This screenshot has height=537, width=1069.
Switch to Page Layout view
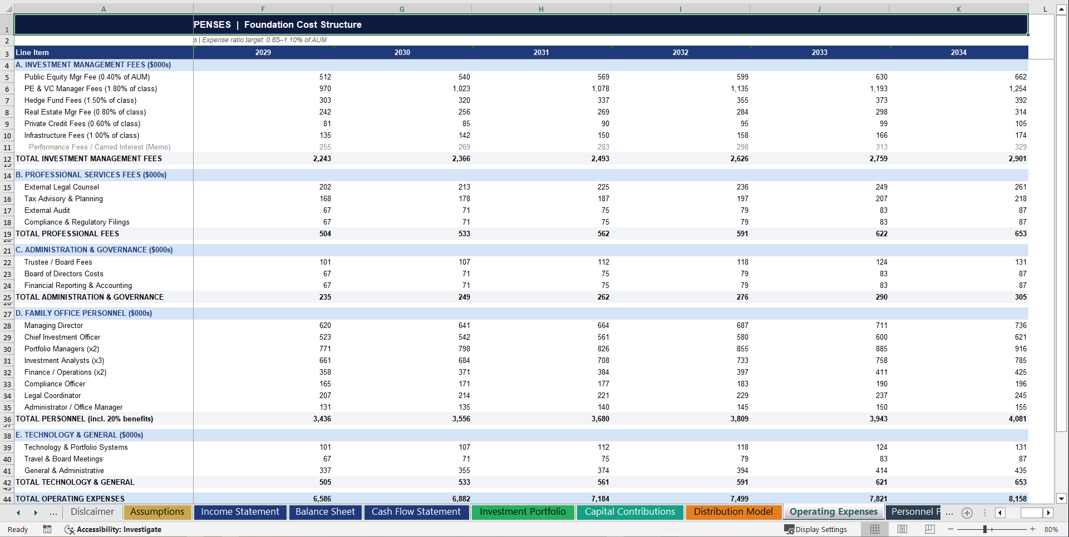(x=902, y=529)
